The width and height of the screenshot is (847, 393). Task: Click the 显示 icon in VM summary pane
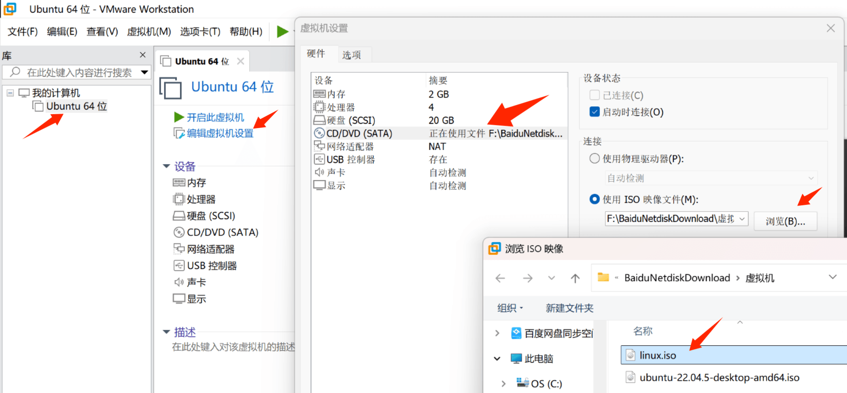click(x=179, y=299)
